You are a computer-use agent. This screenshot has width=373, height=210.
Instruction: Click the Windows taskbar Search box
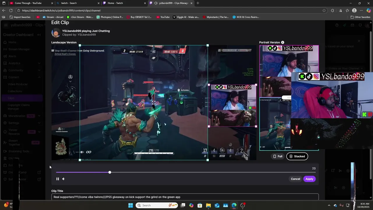click(157, 205)
